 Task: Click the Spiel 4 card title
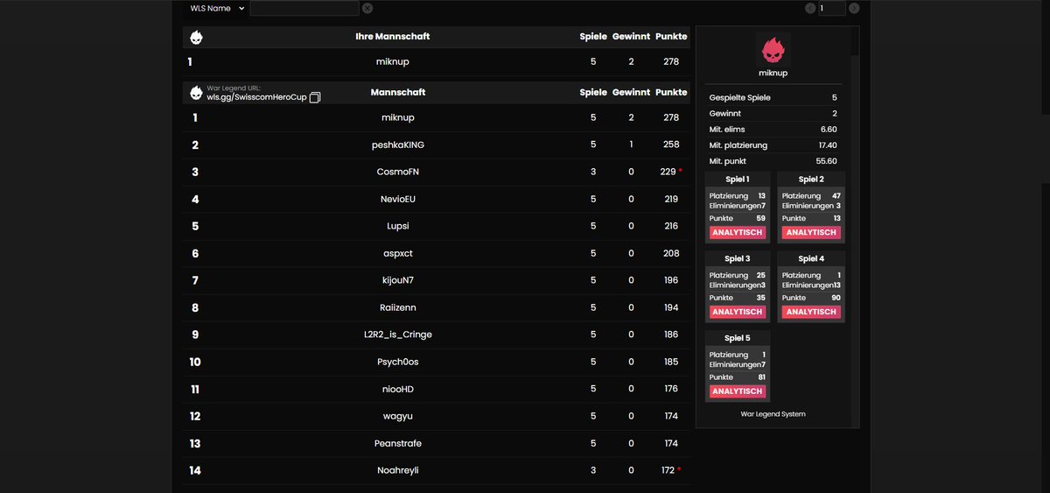(x=811, y=258)
